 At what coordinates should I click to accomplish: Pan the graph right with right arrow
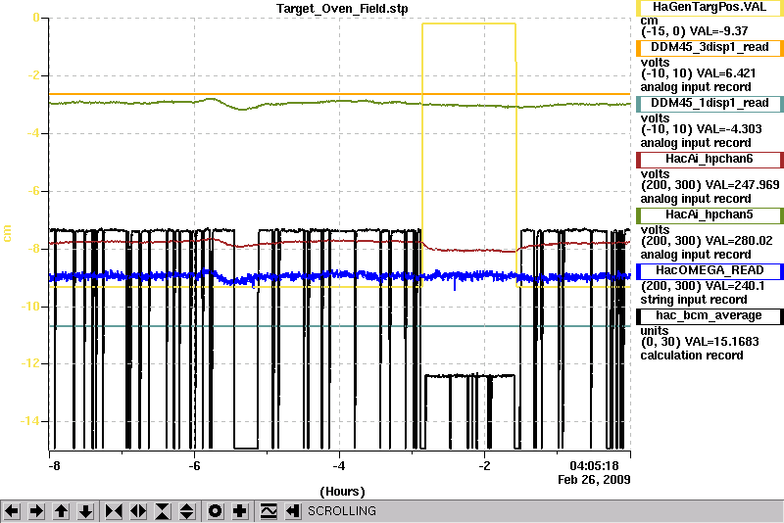tap(36, 511)
